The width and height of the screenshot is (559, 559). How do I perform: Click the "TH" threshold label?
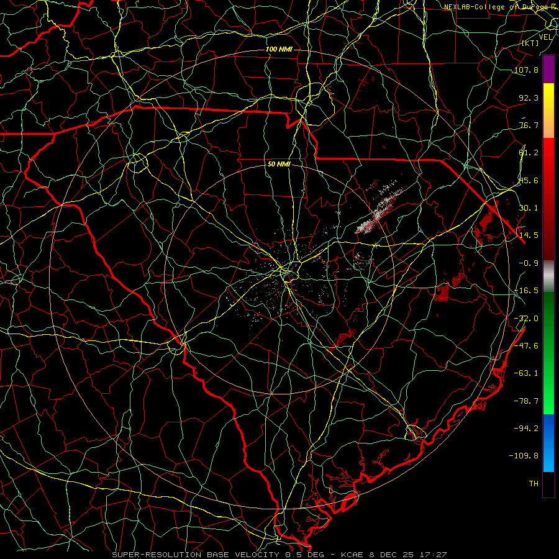pos(534,484)
